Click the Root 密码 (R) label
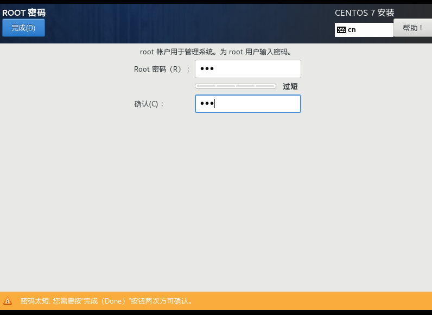432x315 pixels. tap(162, 69)
